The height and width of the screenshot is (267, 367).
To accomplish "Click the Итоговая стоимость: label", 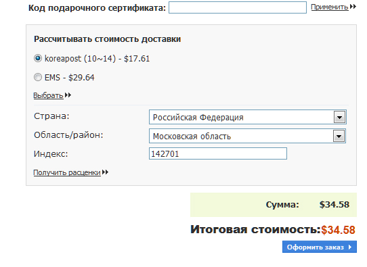I will click(255, 229).
